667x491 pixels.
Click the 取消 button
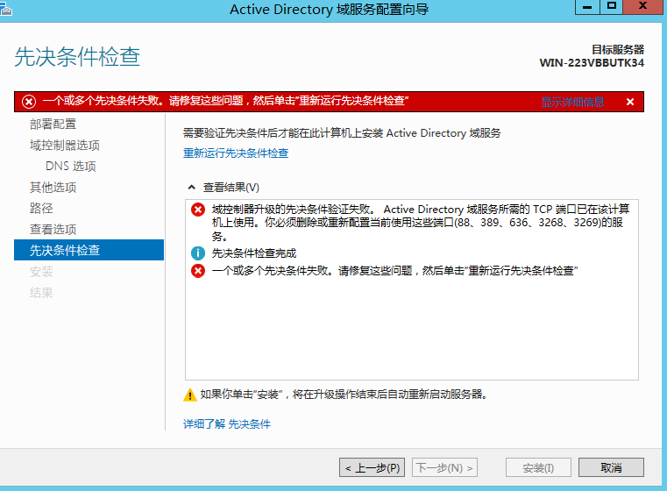click(x=611, y=467)
